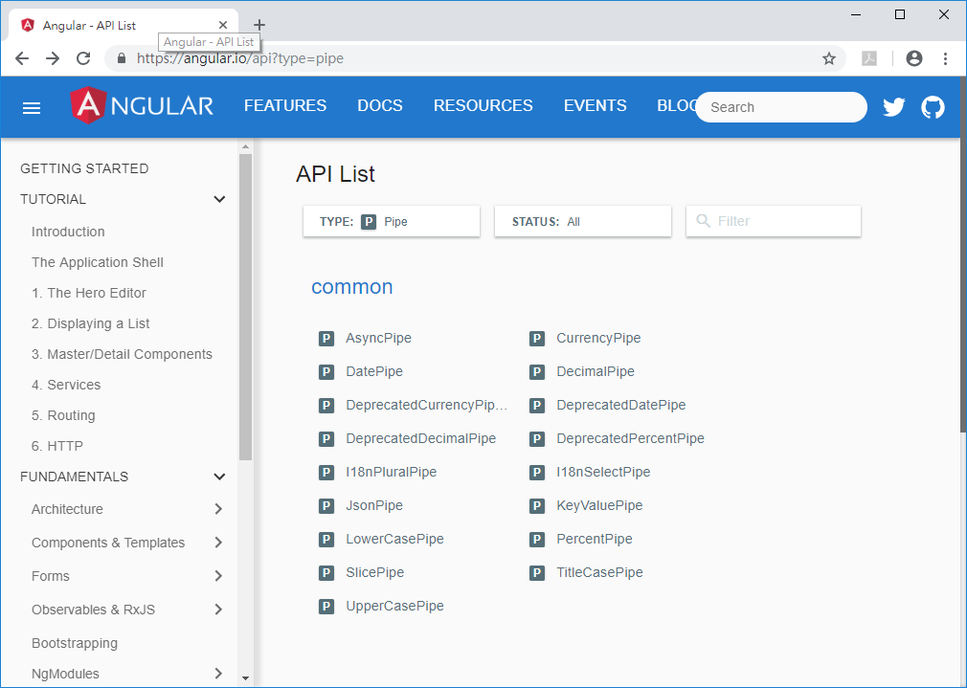Click the P icon beside DecimalPipe
The width and height of the screenshot is (967, 688).
pos(537,371)
